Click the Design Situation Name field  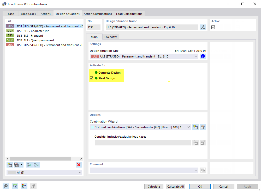[152, 27]
